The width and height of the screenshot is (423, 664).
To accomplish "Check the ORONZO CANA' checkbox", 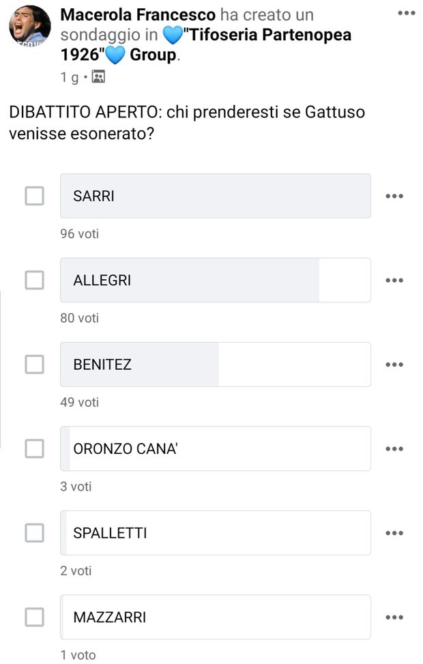I will 35,448.
